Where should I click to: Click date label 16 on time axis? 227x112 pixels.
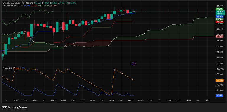pos(198,101)
